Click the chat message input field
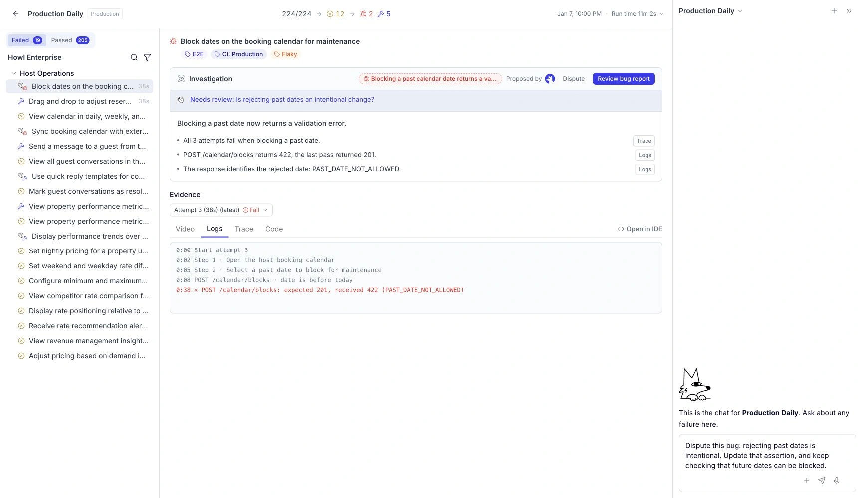The height and width of the screenshot is (498, 862). point(767,456)
